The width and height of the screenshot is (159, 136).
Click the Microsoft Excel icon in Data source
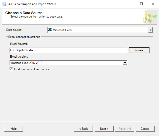click(50, 30)
